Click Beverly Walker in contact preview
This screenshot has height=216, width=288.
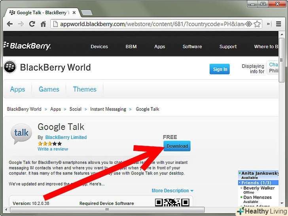tap(259, 188)
